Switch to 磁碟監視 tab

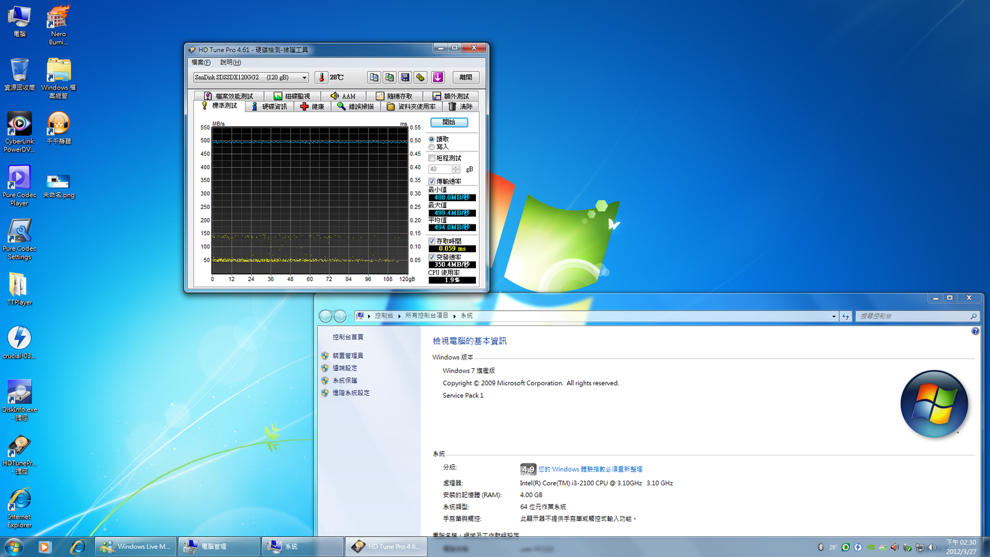pyautogui.click(x=292, y=96)
